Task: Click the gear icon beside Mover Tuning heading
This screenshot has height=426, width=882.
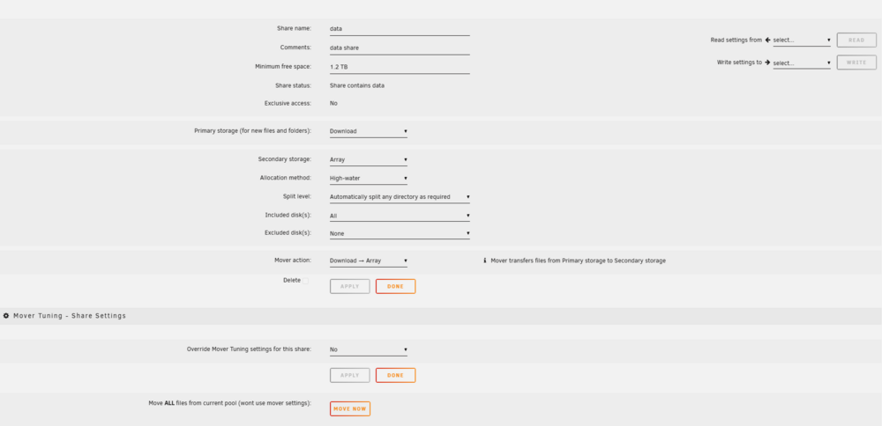Action: [6, 316]
